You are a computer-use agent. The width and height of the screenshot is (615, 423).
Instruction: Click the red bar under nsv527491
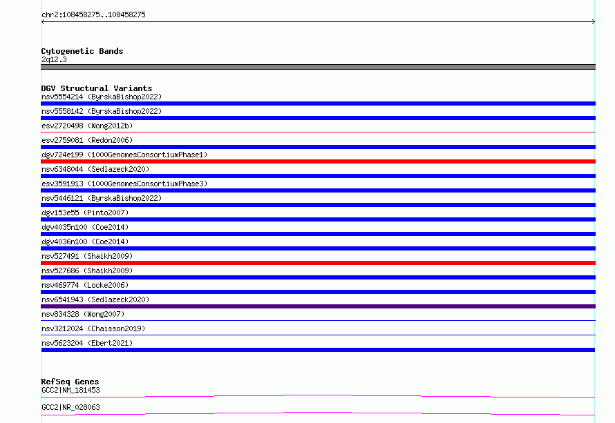coord(318,263)
